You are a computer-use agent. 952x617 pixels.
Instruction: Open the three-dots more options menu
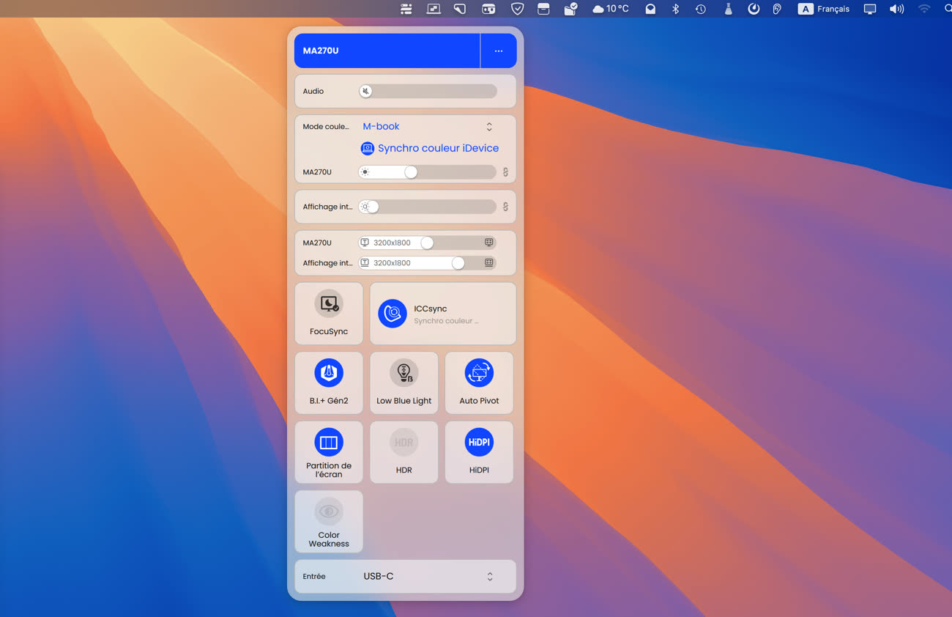click(x=499, y=51)
